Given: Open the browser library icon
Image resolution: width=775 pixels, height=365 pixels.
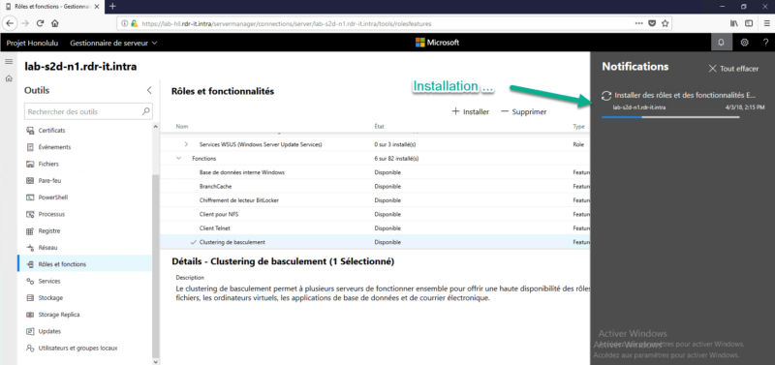Looking at the screenshot, I should (734, 23).
